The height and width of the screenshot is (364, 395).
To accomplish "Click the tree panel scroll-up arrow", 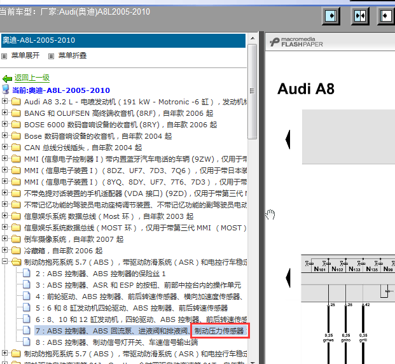I will point(253,38).
